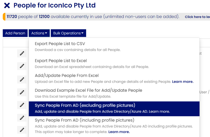Click the Add Person button
Viewport: 210px width, 137px height.
click(15, 33)
